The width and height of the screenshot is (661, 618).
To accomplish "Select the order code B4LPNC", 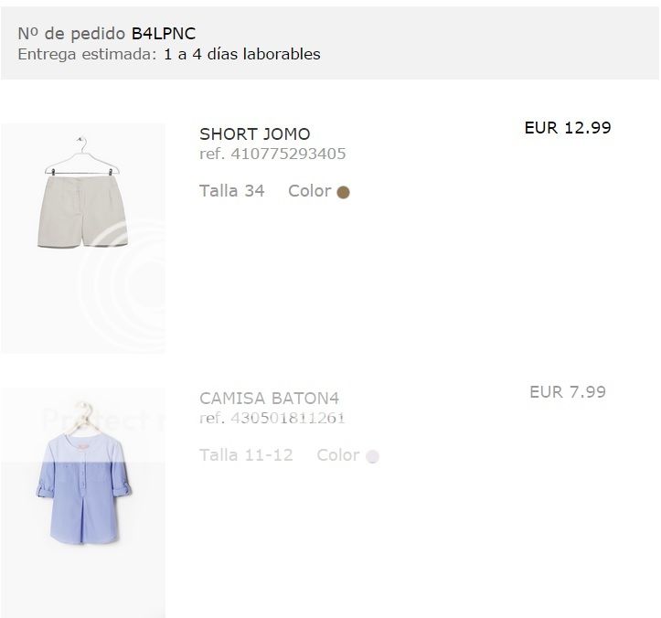I will pyautogui.click(x=164, y=34).
